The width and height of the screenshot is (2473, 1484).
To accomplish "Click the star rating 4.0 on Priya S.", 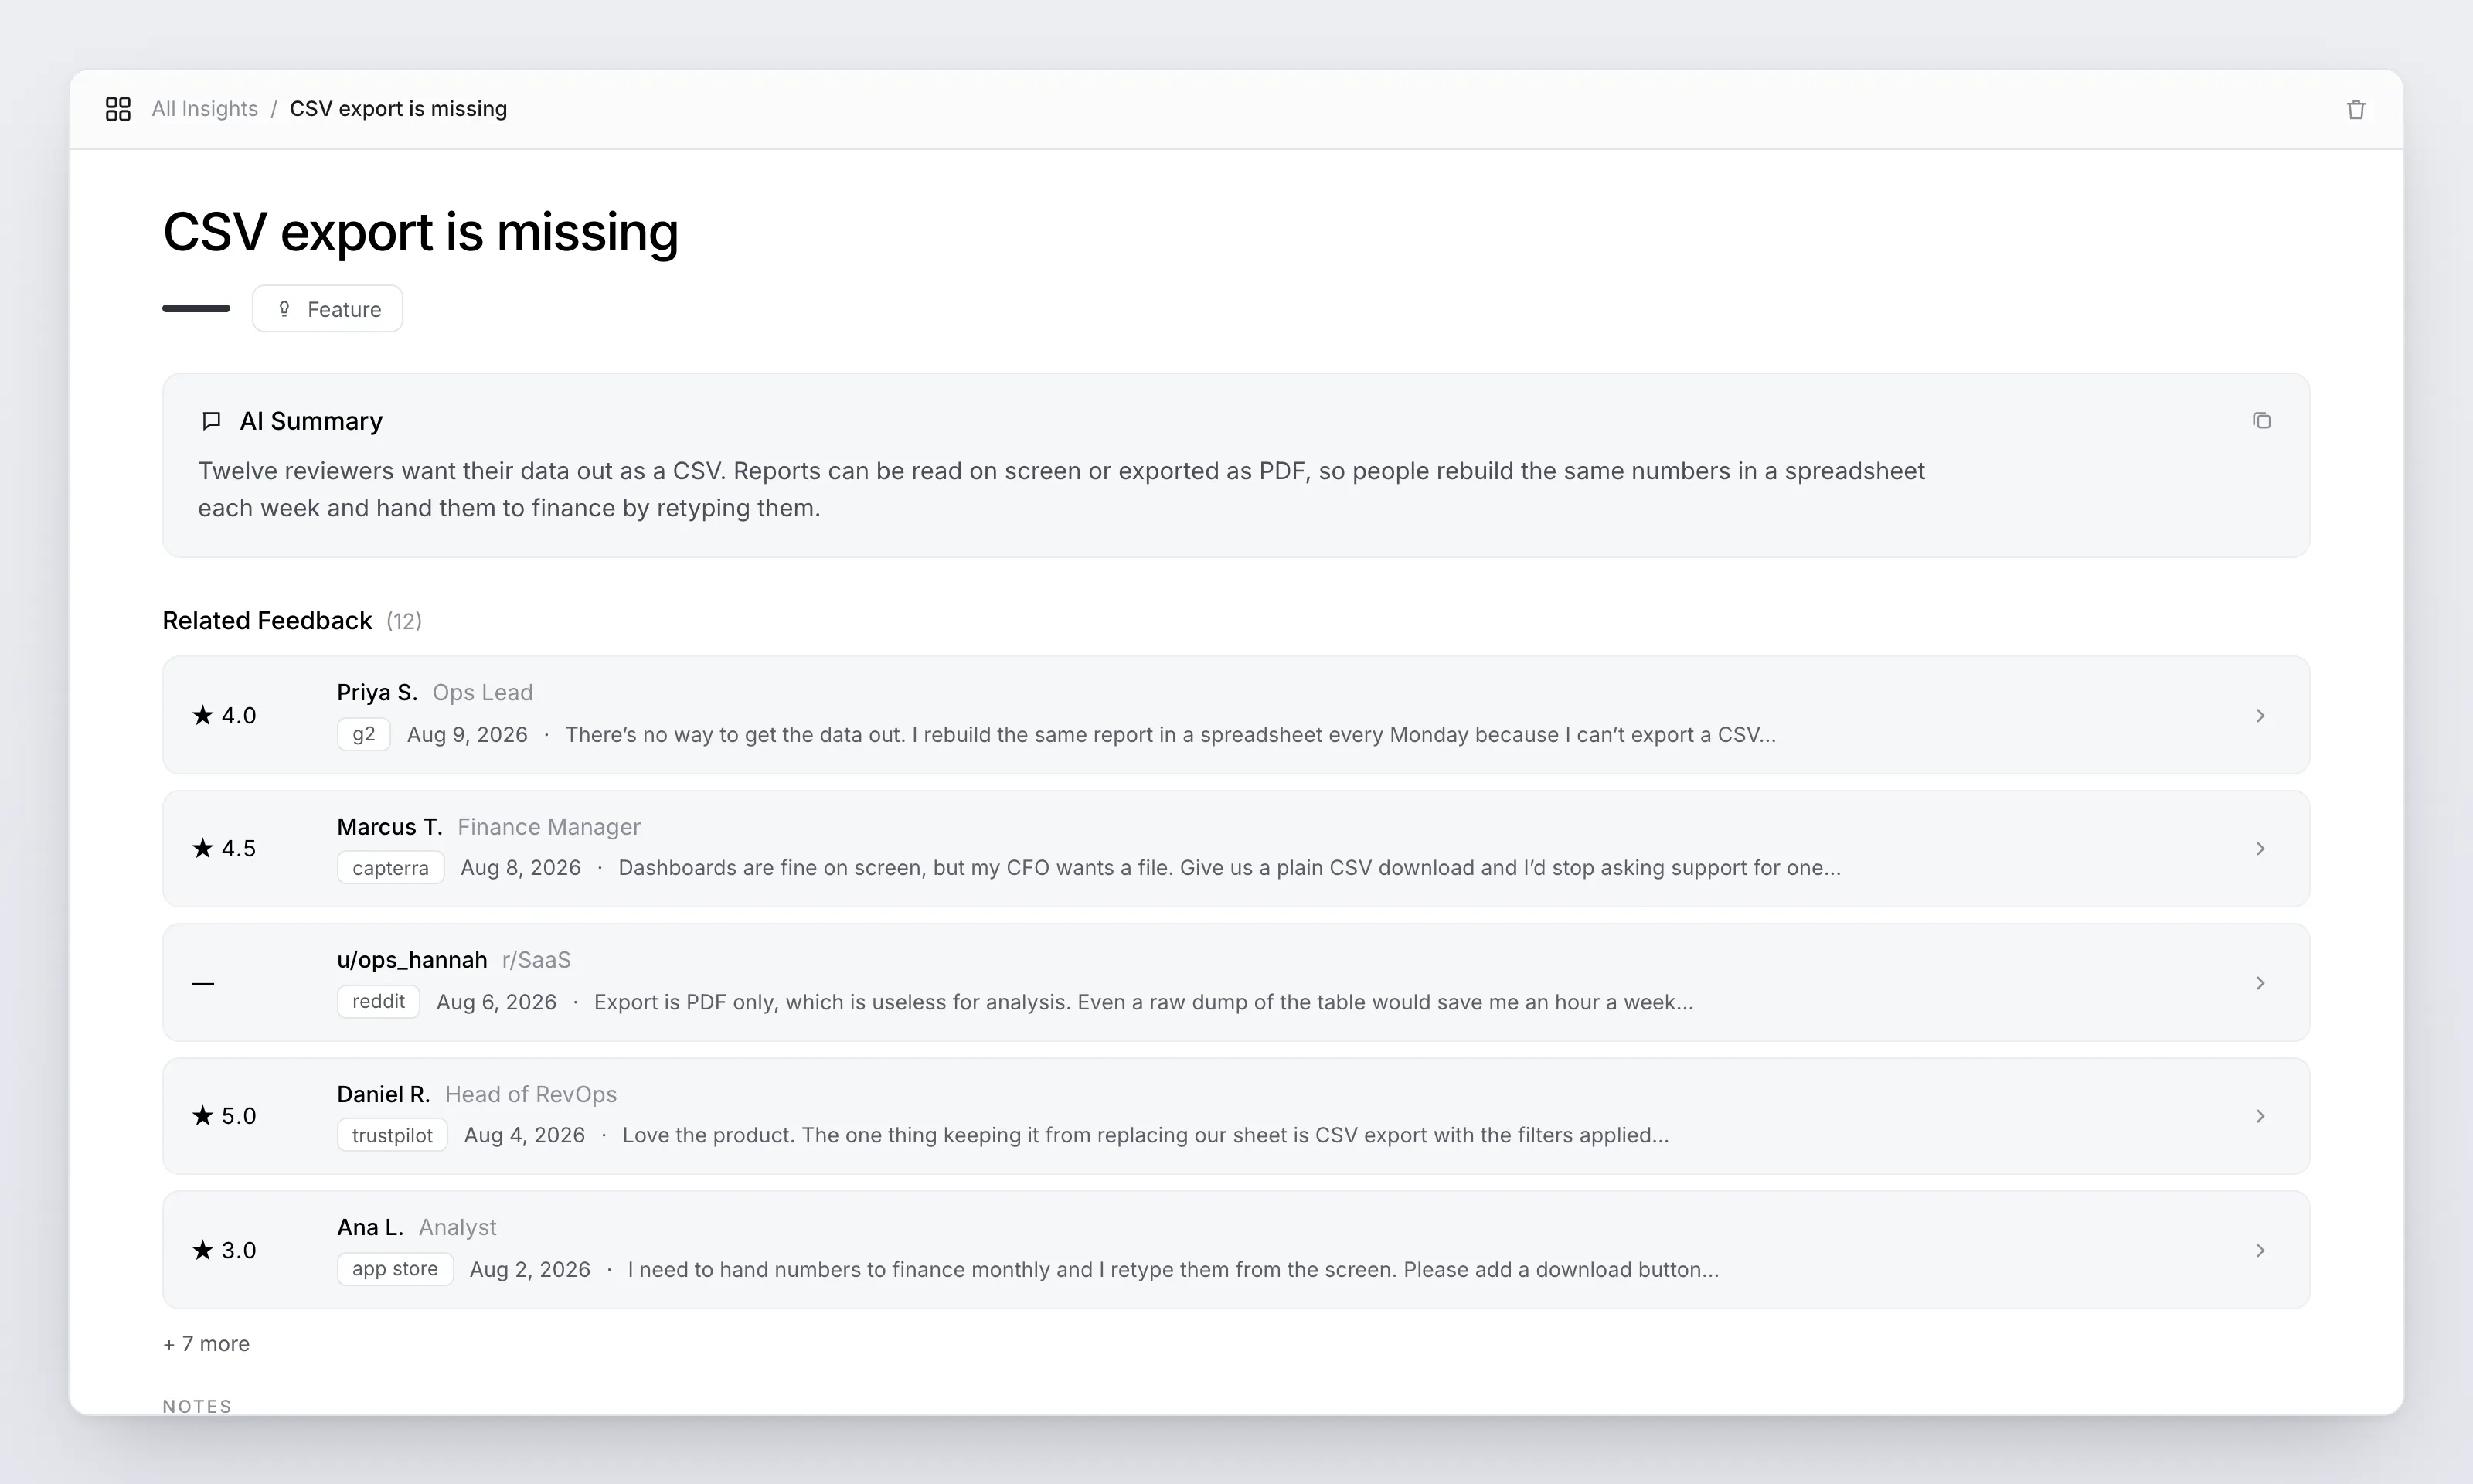I will (x=224, y=715).
